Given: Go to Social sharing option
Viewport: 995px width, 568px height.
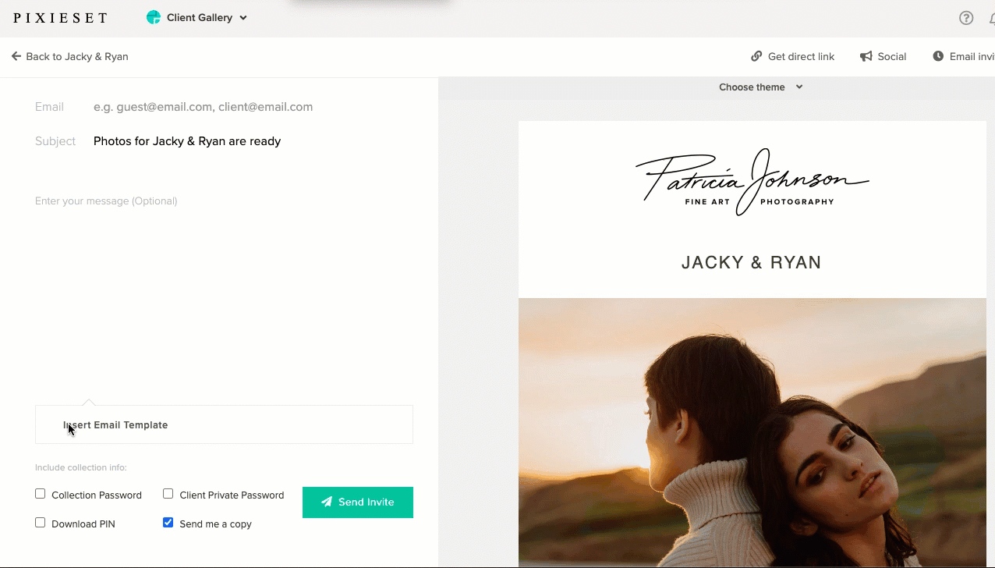Looking at the screenshot, I should coord(883,56).
